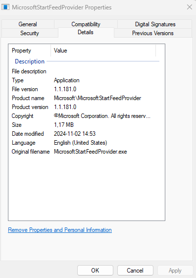Close the Properties dialog window

[x=190, y=7]
